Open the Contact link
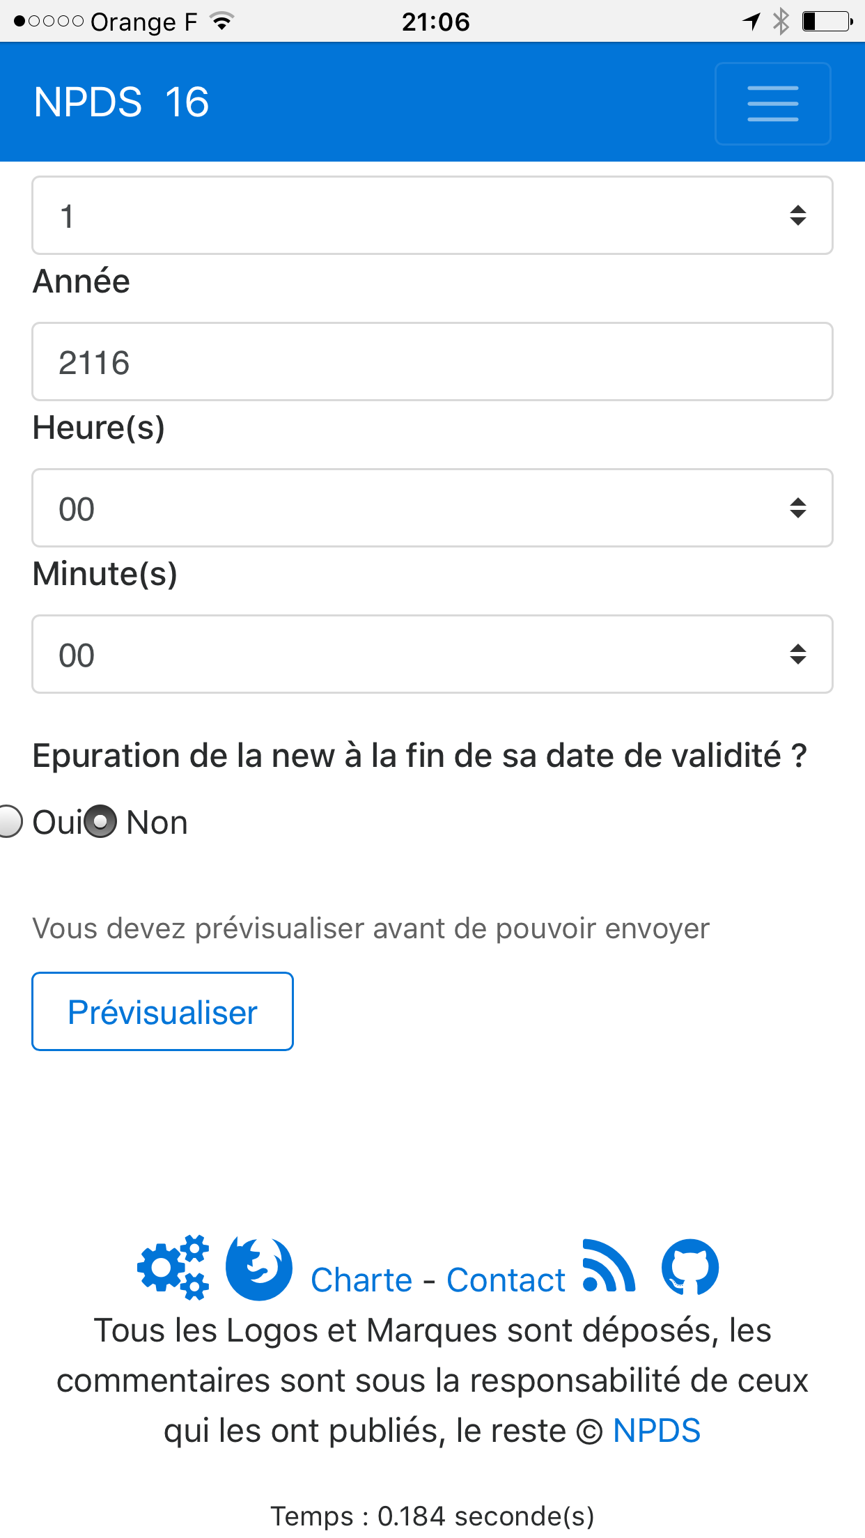Image resolution: width=865 pixels, height=1538 pixels. (506, 1280)
